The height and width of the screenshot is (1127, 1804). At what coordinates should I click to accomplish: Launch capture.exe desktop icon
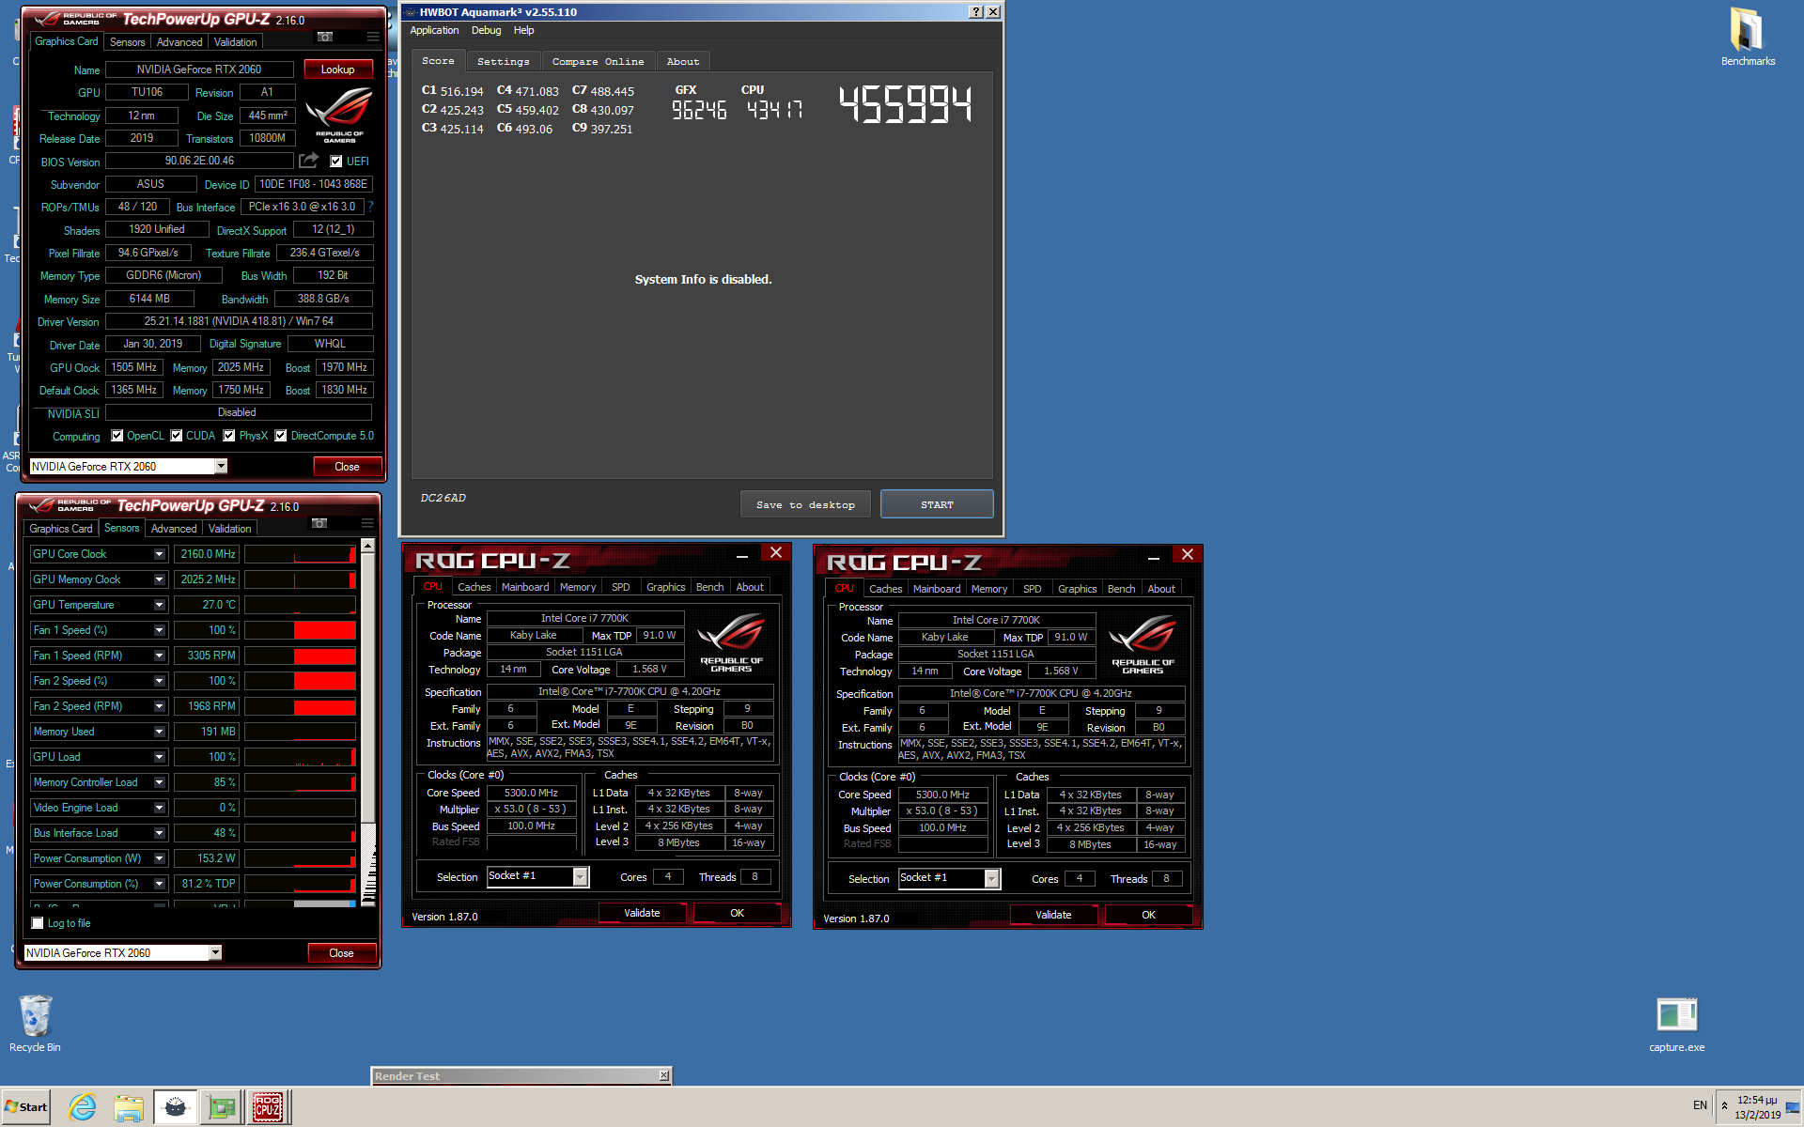click(x=1676, y=1025)
